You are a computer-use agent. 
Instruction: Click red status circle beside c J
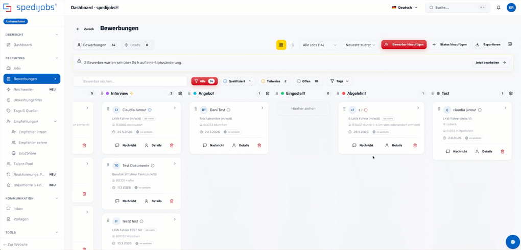click(366, 110)
